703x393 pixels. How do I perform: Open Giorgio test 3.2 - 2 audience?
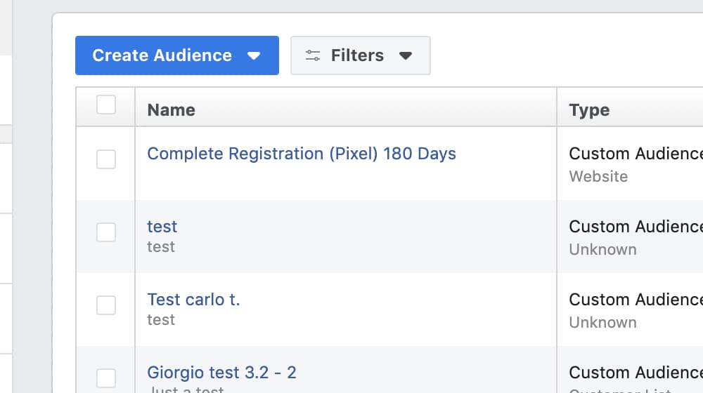click(x=221, y=373)
